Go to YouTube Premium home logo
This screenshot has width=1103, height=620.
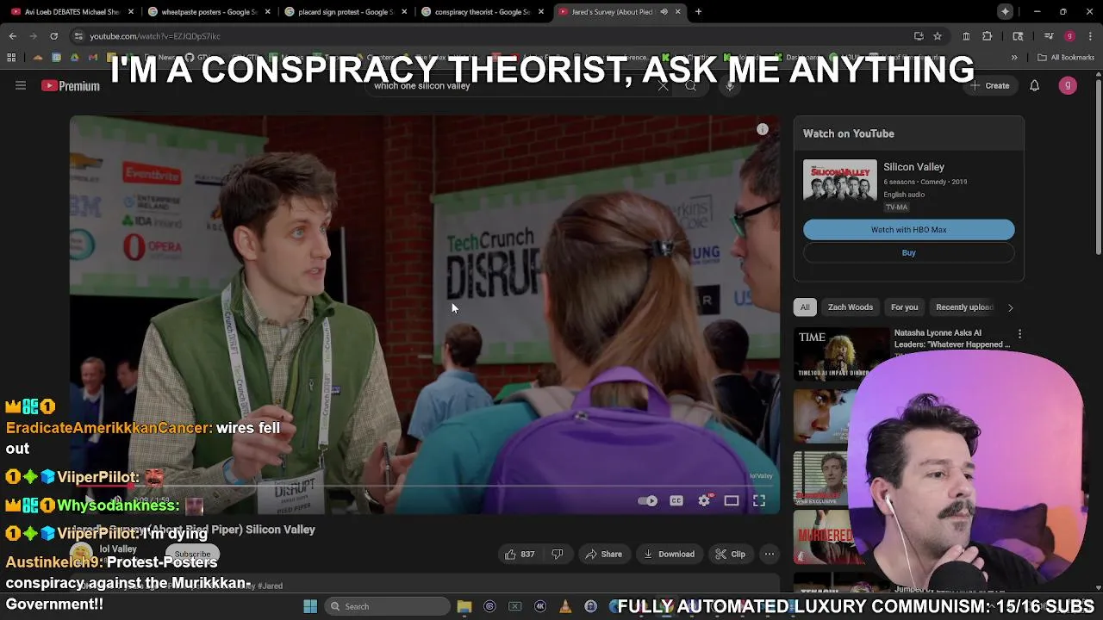coord(71,85)
